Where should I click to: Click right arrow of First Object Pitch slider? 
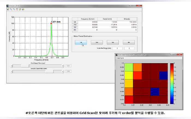62,66
